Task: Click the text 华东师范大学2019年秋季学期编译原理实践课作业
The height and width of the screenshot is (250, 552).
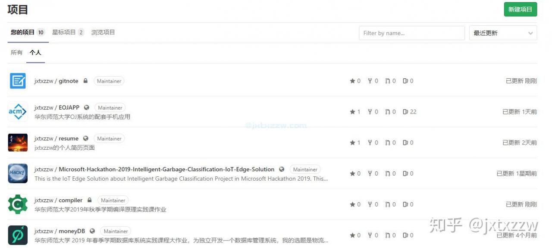Action: coord(100,210)
